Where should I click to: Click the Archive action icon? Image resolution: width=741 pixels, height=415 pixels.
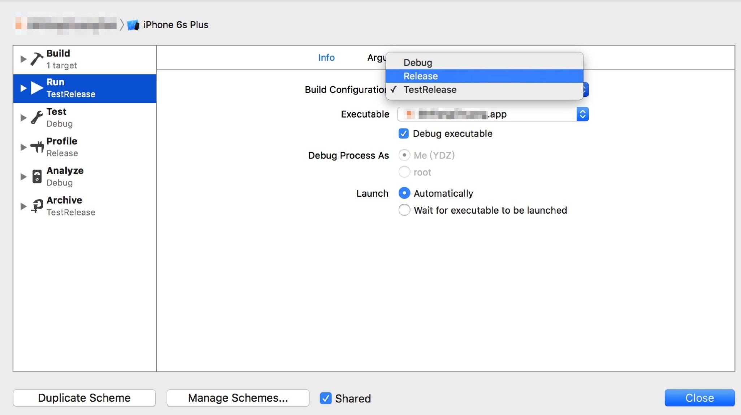(x=36, y=206)
